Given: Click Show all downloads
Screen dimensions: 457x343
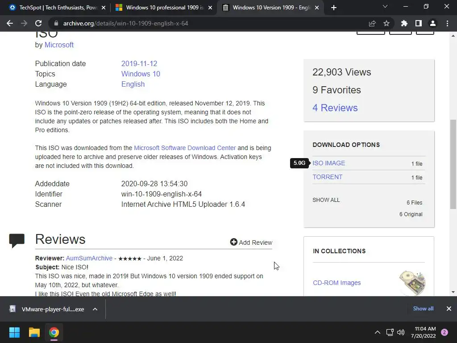Looking at the screenshot, I should [423, 309].
